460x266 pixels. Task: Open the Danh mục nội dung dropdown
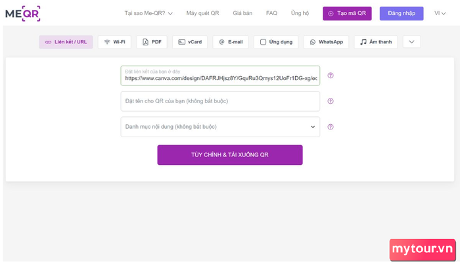coord(220,127)
